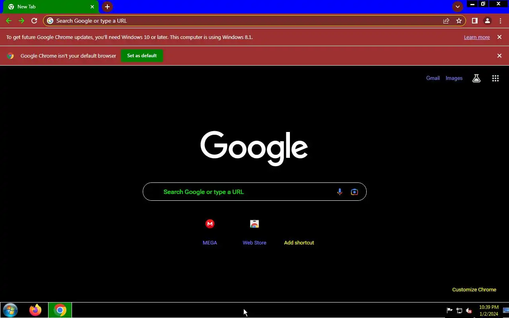The image size is (509, 318).
Task: Open Google Images link
Action: 454,78
